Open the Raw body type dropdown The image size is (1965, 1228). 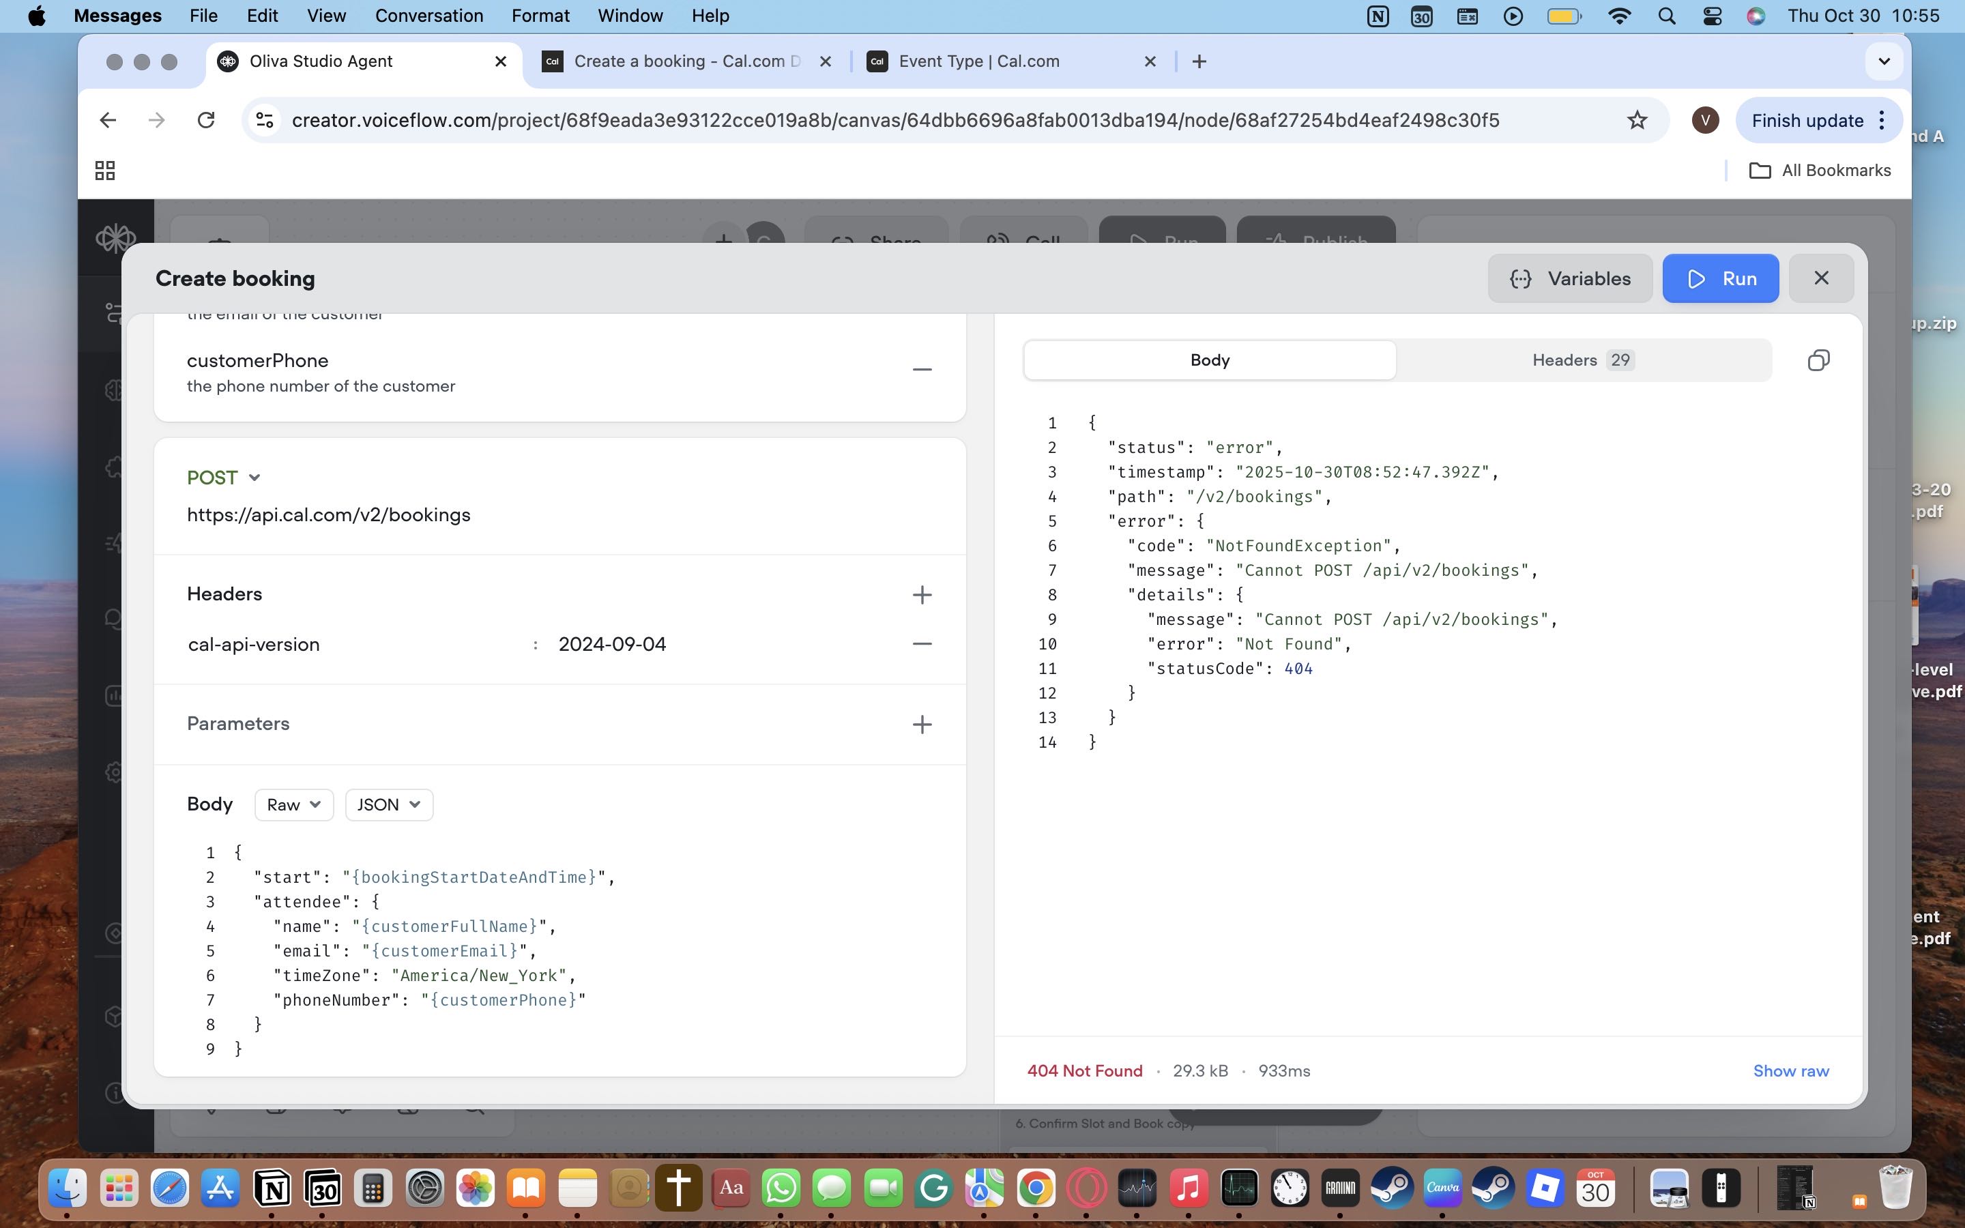click(293, 805)
